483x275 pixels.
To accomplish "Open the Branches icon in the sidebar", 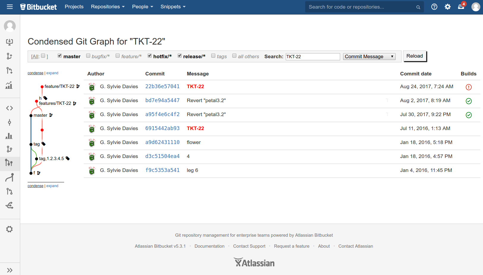I will click(10, 149).
